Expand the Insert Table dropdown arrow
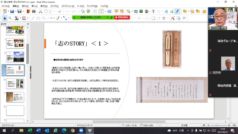 (x=106, y=12)
